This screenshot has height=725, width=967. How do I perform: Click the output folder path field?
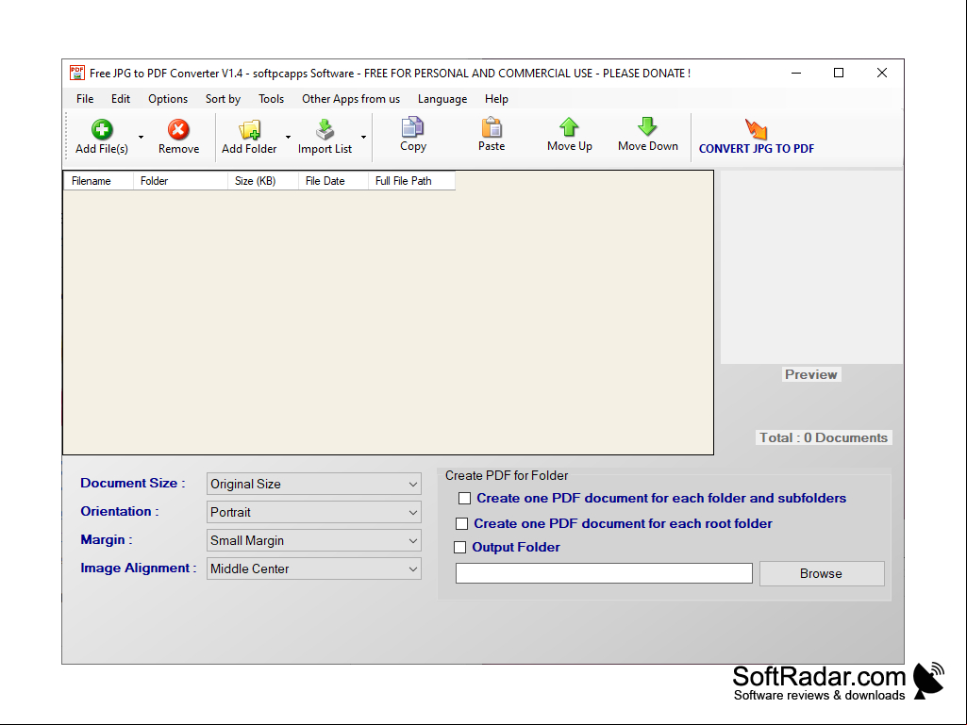(x=604, y=573)
